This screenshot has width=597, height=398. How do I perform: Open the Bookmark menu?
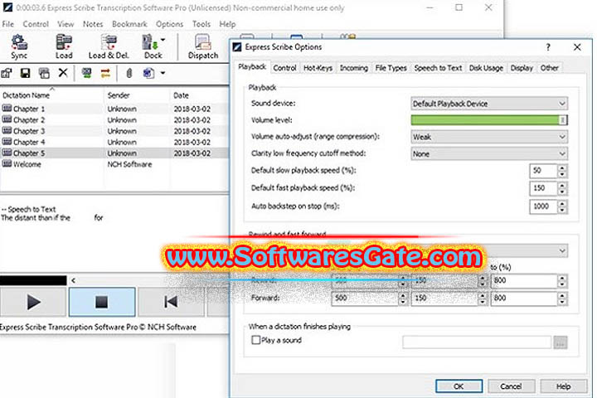[x=129, y=24]
